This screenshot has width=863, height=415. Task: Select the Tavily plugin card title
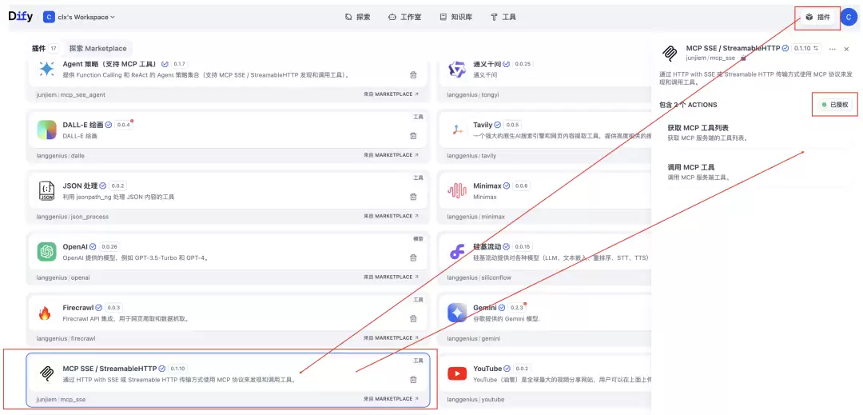point(483,125)
